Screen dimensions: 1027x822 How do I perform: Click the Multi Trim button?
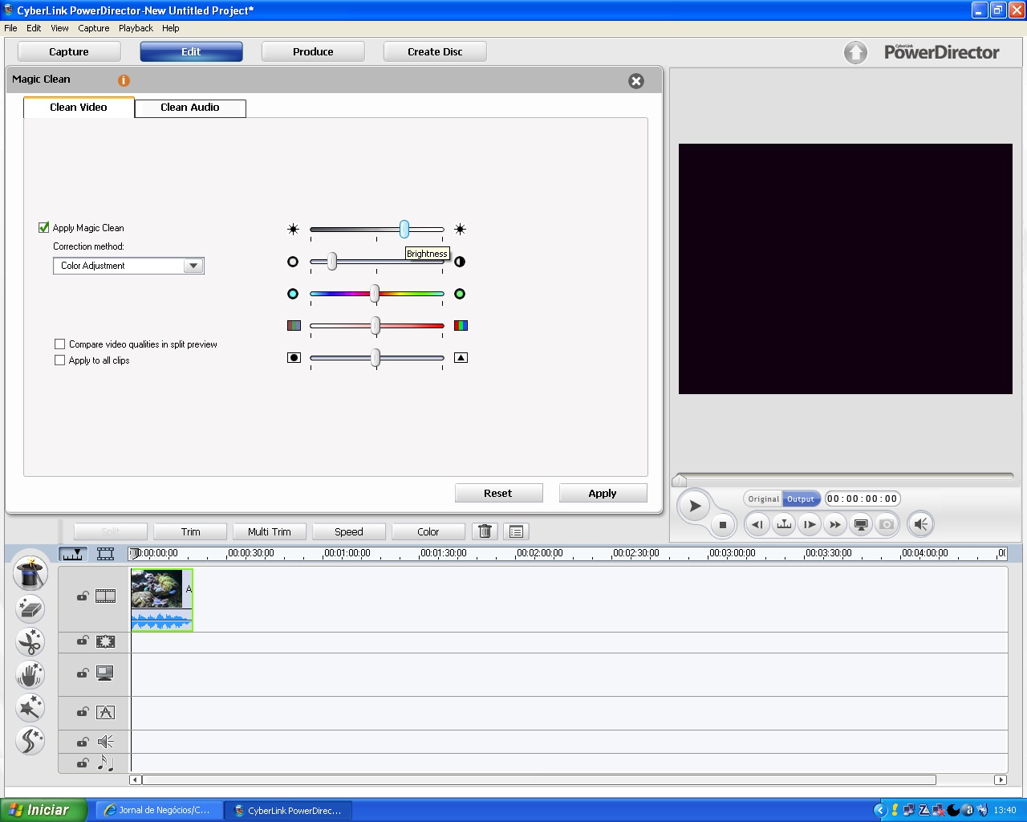pyautogui.click(x=270, y=531)
